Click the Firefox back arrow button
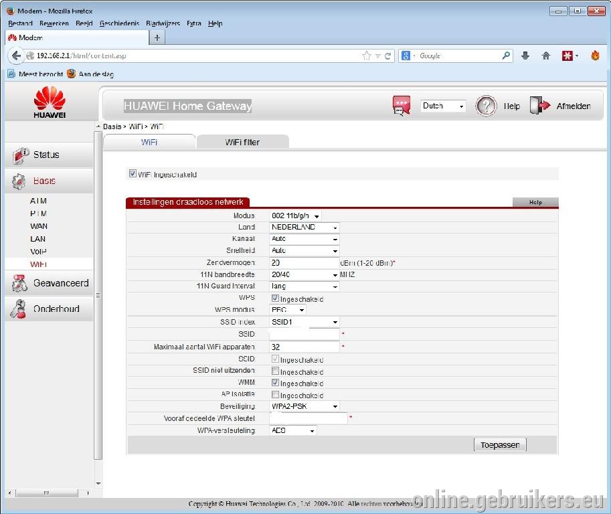The height and width of the screenshot is (514, 611). tap(16, 56)
